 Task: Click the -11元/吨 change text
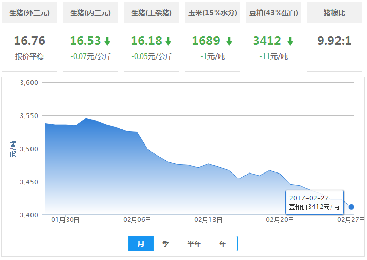(273, 56)
